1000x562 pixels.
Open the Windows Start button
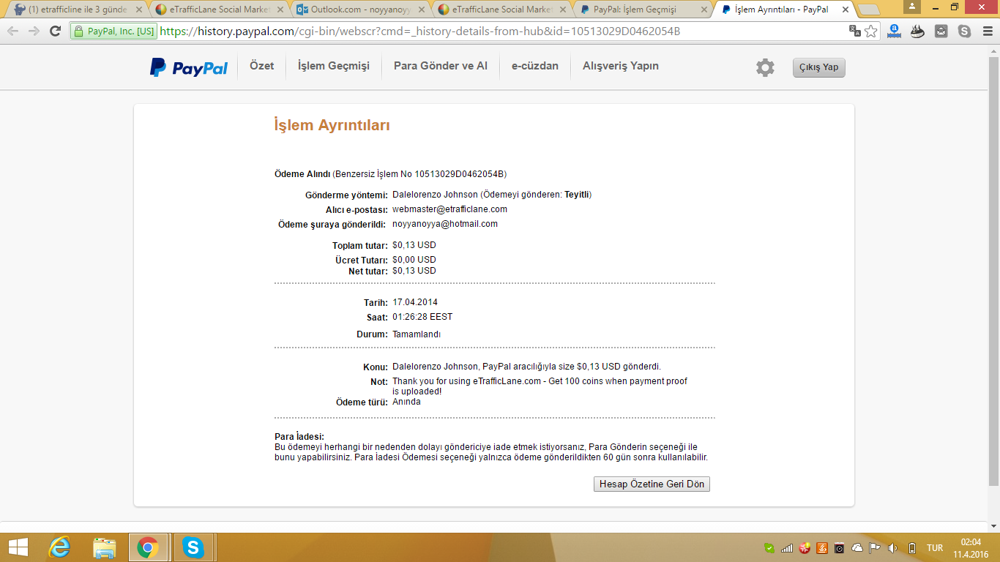pyautogui.click(x=18, y=547)
